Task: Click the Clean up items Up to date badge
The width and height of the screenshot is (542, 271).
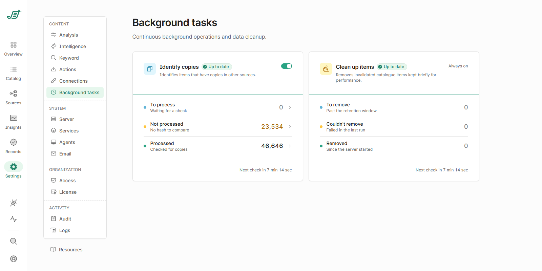Action: [x=392, y=67]
